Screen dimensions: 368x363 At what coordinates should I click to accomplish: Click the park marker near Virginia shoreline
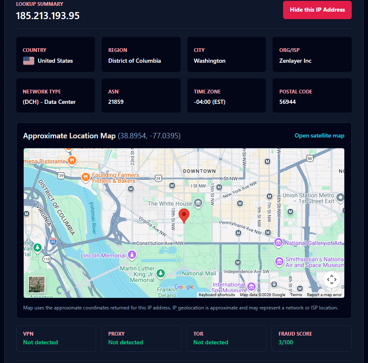point(37,248)
